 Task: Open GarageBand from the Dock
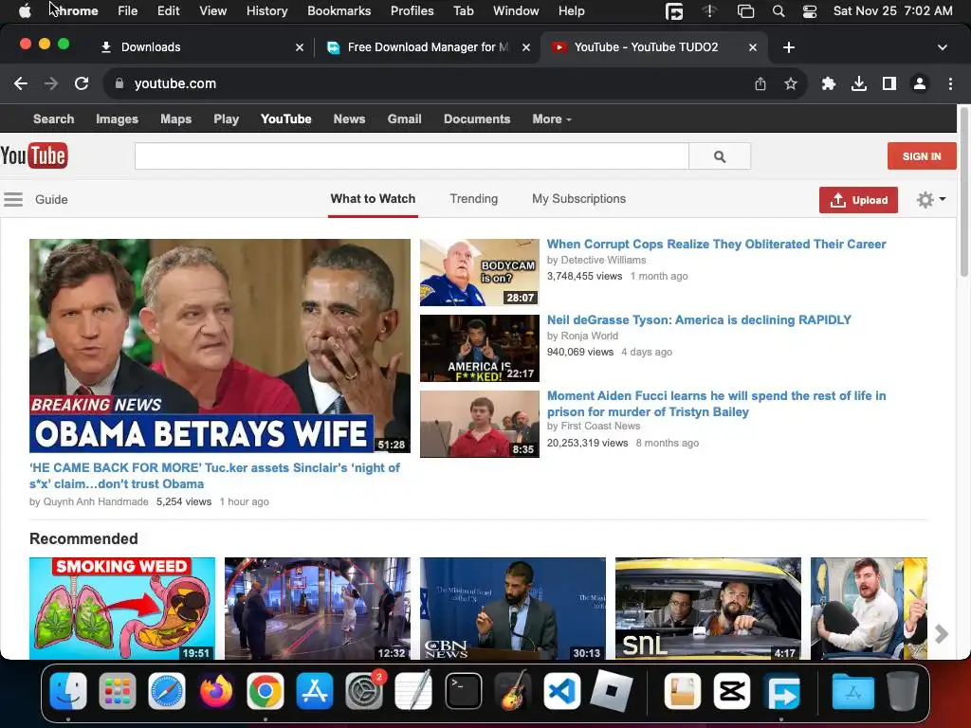513,691
